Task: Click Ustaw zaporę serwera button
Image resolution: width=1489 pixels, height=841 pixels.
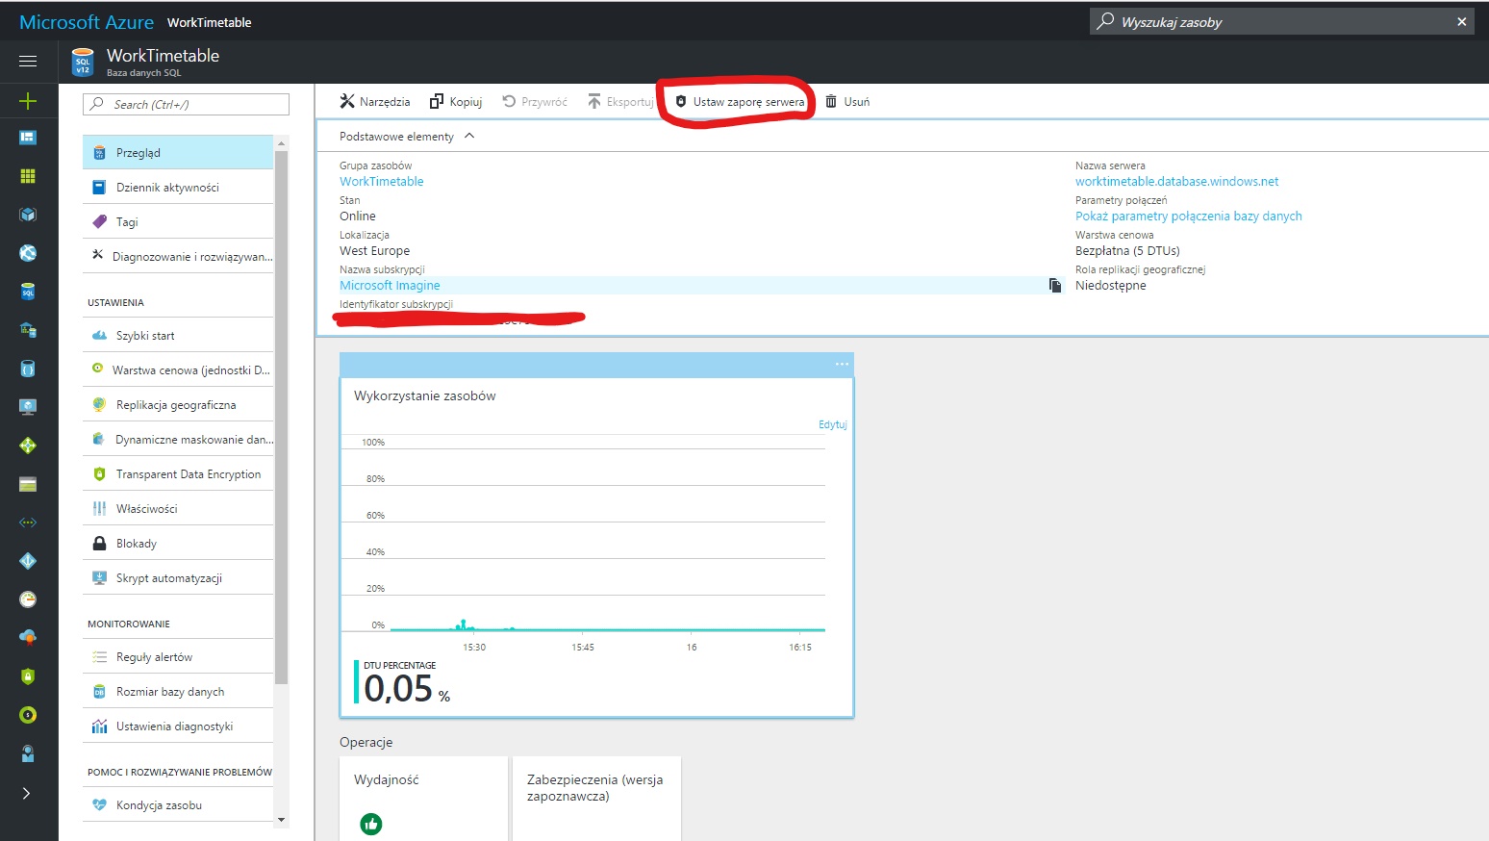Action: point(740,102)
